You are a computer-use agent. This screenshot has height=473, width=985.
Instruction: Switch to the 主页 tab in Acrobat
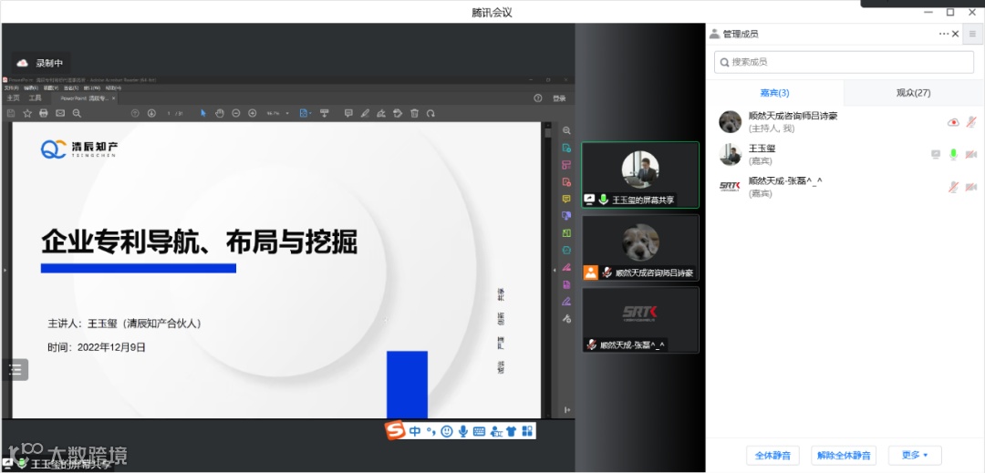(x=13, y=98)
